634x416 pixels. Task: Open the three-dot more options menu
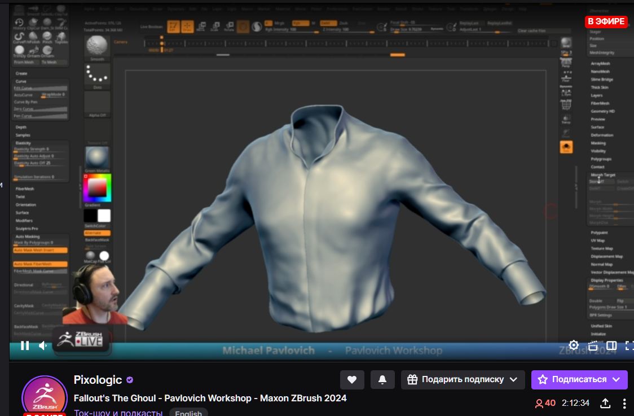pos(624,403)
